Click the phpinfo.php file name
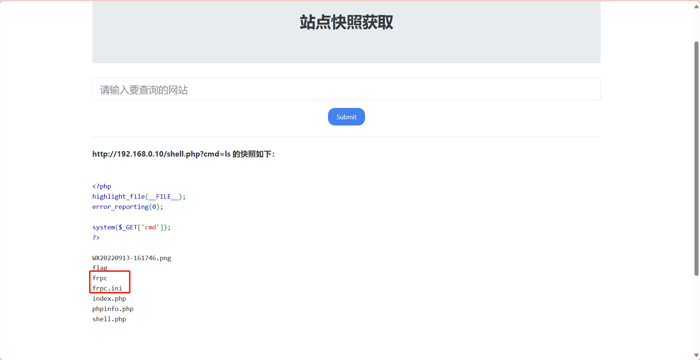Image resolution: width=700 pixels, height=360 pixels. click(113, 309)
